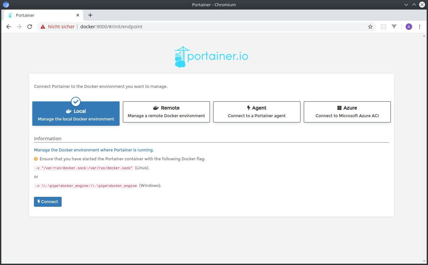Choose the Agent connection option

(257, 112)
